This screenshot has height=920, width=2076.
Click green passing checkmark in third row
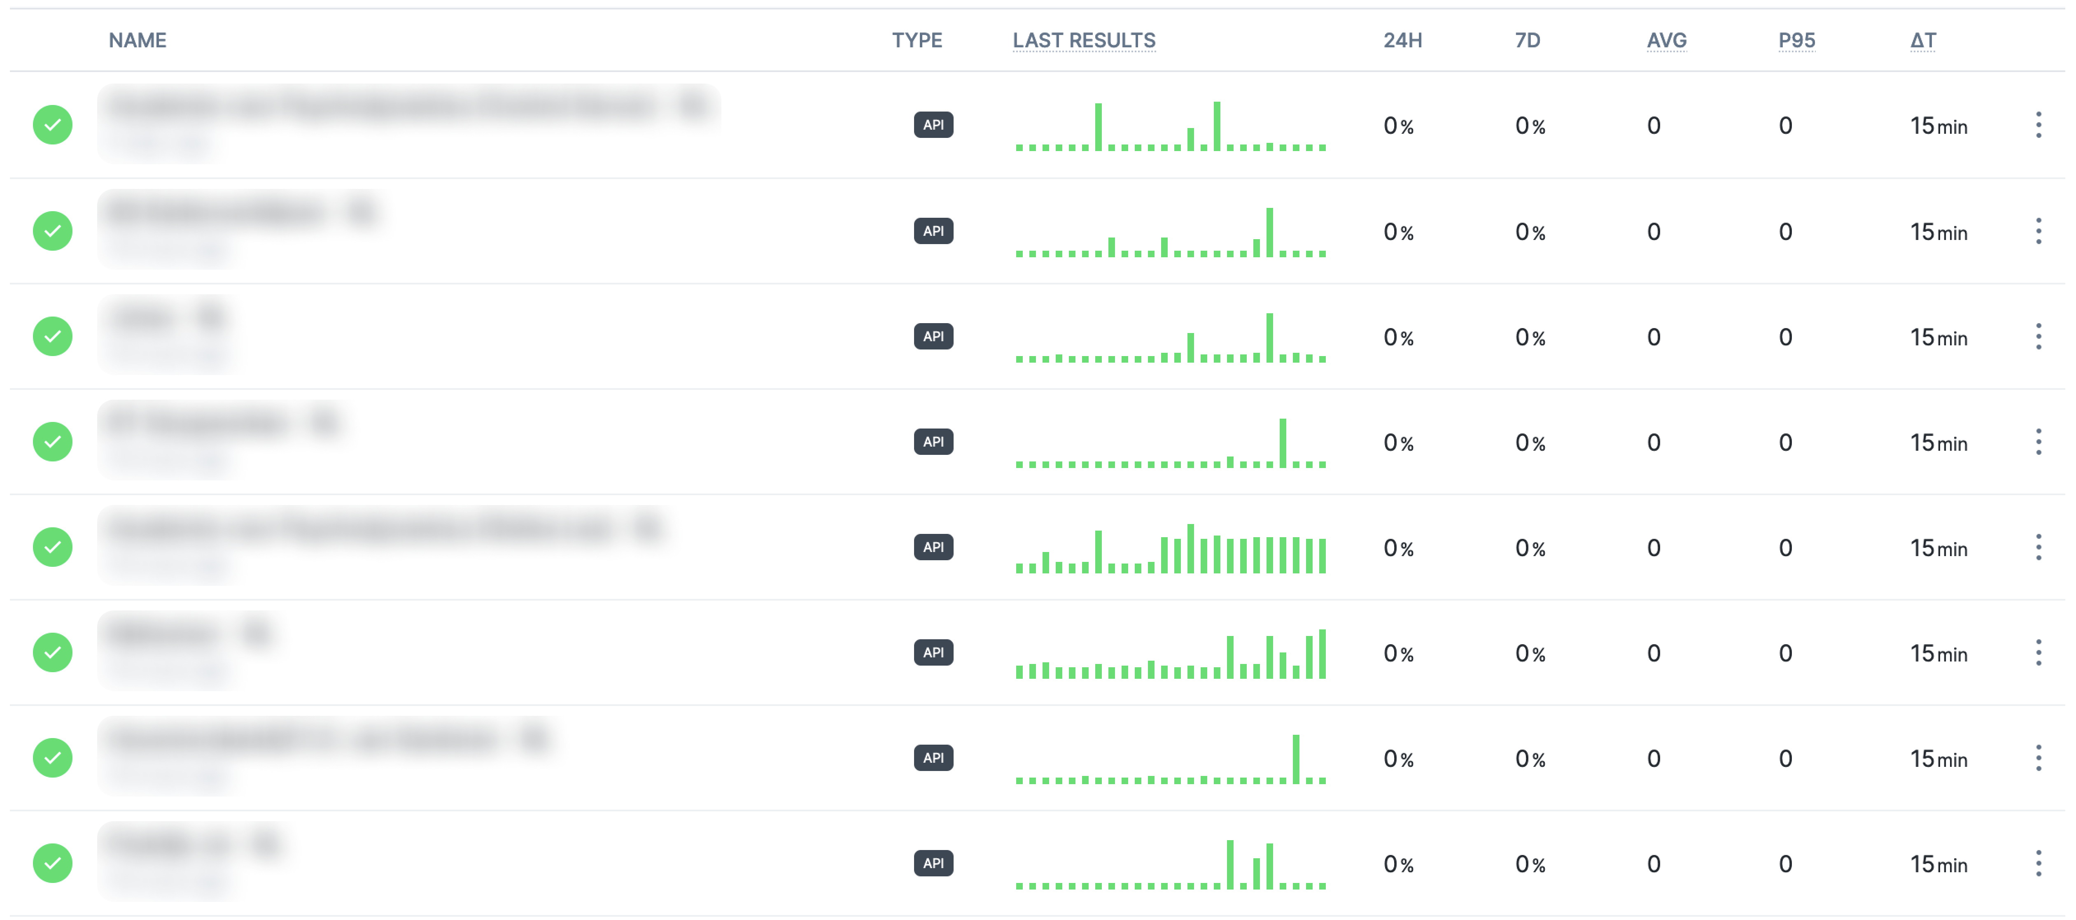tap(52, 336)
